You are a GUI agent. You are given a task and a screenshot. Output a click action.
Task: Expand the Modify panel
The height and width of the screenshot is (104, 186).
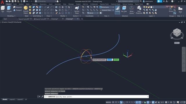pos(63,16)
